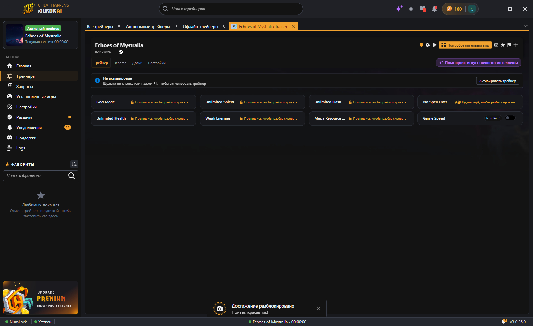The height and width of the screenshot is (326, 533).
Task: Switch to the 'Все трейнеры' tab
Action: (100, 26)
